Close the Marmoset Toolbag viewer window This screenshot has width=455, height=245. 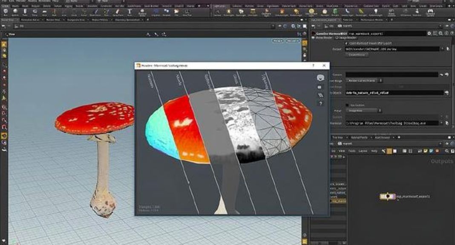pos(324,66)
